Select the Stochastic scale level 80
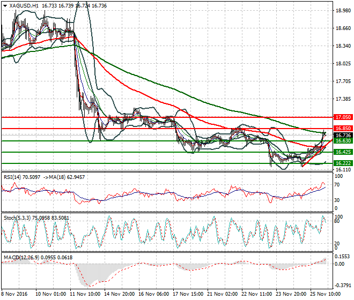 [x=337, y=221]
